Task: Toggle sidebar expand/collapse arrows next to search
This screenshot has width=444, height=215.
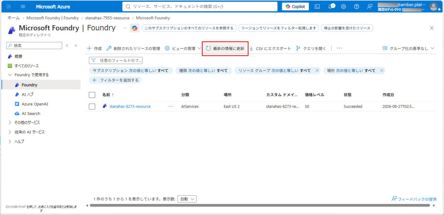Action: coord(67,45)
